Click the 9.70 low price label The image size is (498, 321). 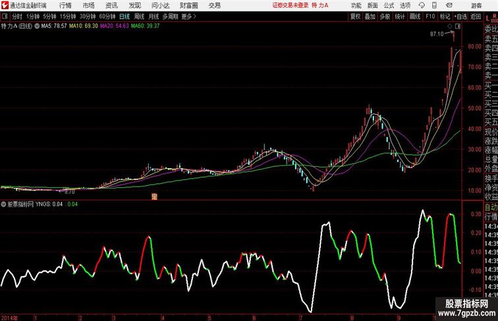tap(70, 192)
